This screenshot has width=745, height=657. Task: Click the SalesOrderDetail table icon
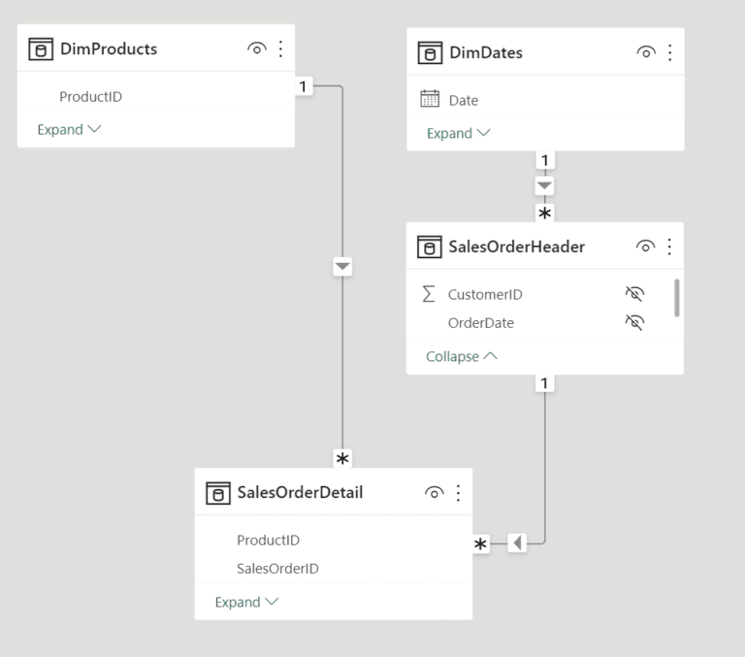tap(218, 493)
